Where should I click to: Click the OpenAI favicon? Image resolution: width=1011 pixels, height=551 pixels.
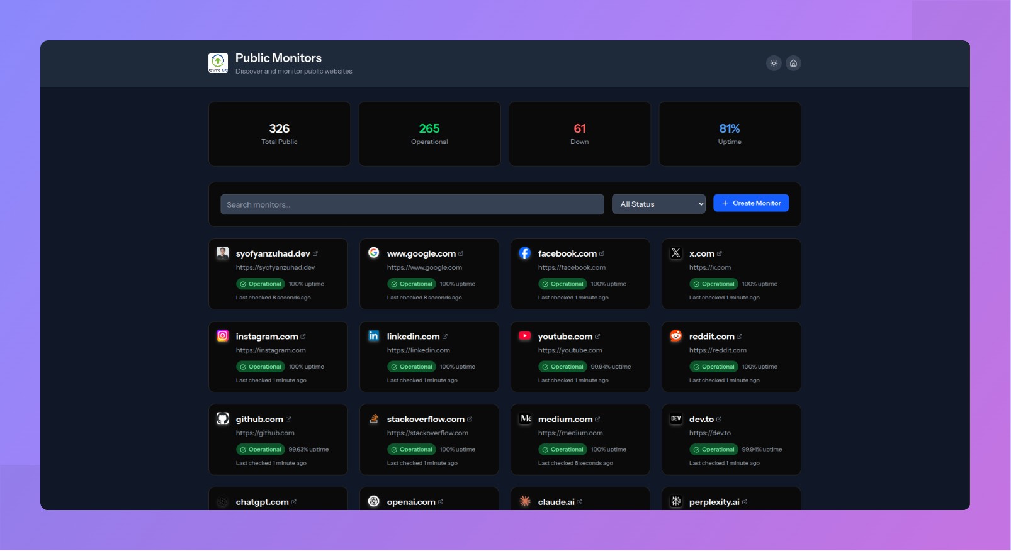[374, 501]
